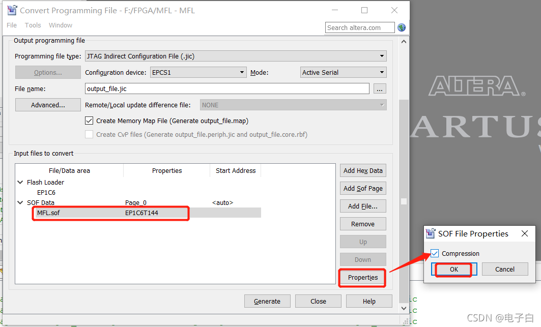Toggle the Compression checkbox

click(x=435, y=254)
